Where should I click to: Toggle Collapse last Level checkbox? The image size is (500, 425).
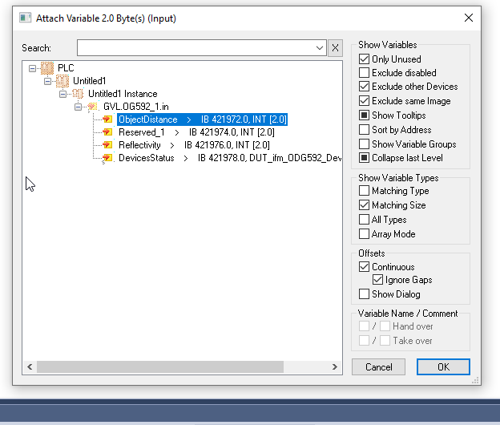pyautogui.click(x=364, y=158)
